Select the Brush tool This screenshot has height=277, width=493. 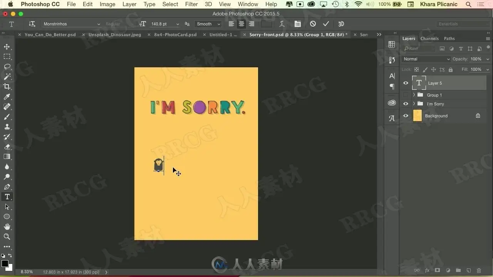pos(7,117)
